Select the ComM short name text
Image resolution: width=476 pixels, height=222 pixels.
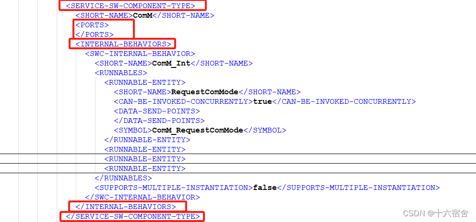143,15
